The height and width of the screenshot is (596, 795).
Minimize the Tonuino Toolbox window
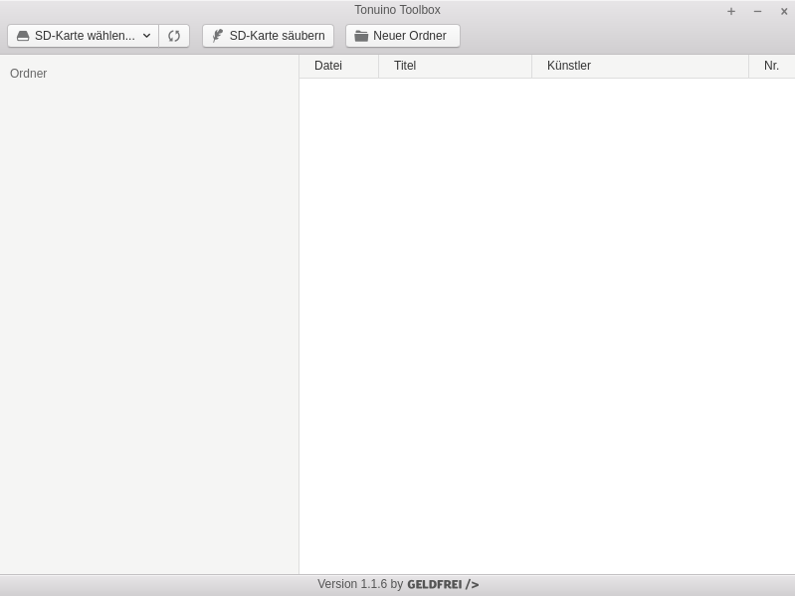(x=757, y=11)
